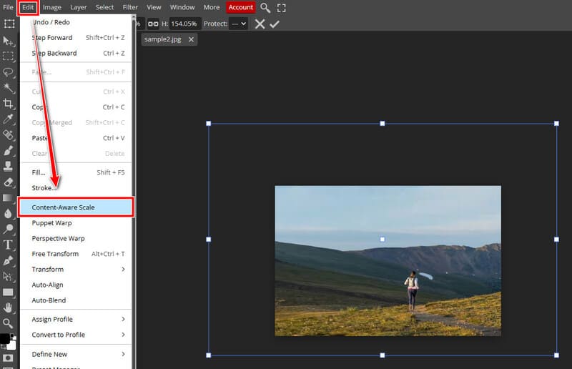This screenshot has width=572, height=369.
Task: Select the Pen tool
Action: (8, 260)
